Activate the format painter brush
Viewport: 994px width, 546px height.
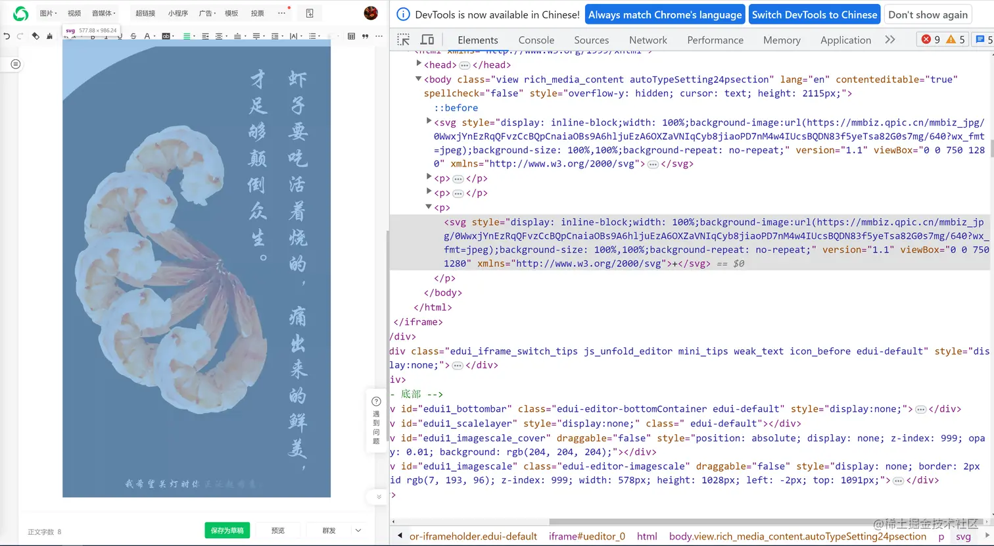tap(49, 36)
